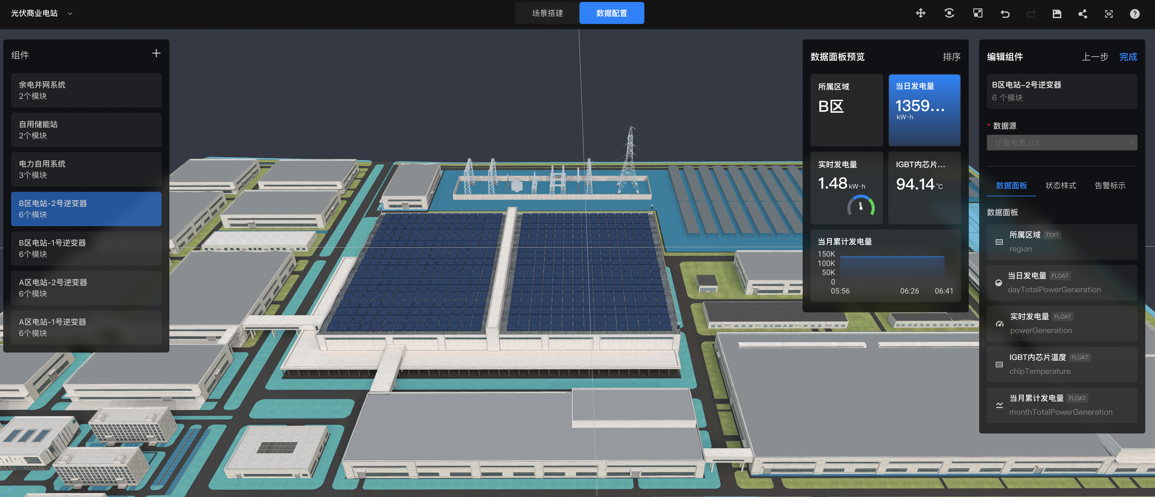
Task: Click the 数据面板 section heading below tabs
Action: coord(1002,212)
